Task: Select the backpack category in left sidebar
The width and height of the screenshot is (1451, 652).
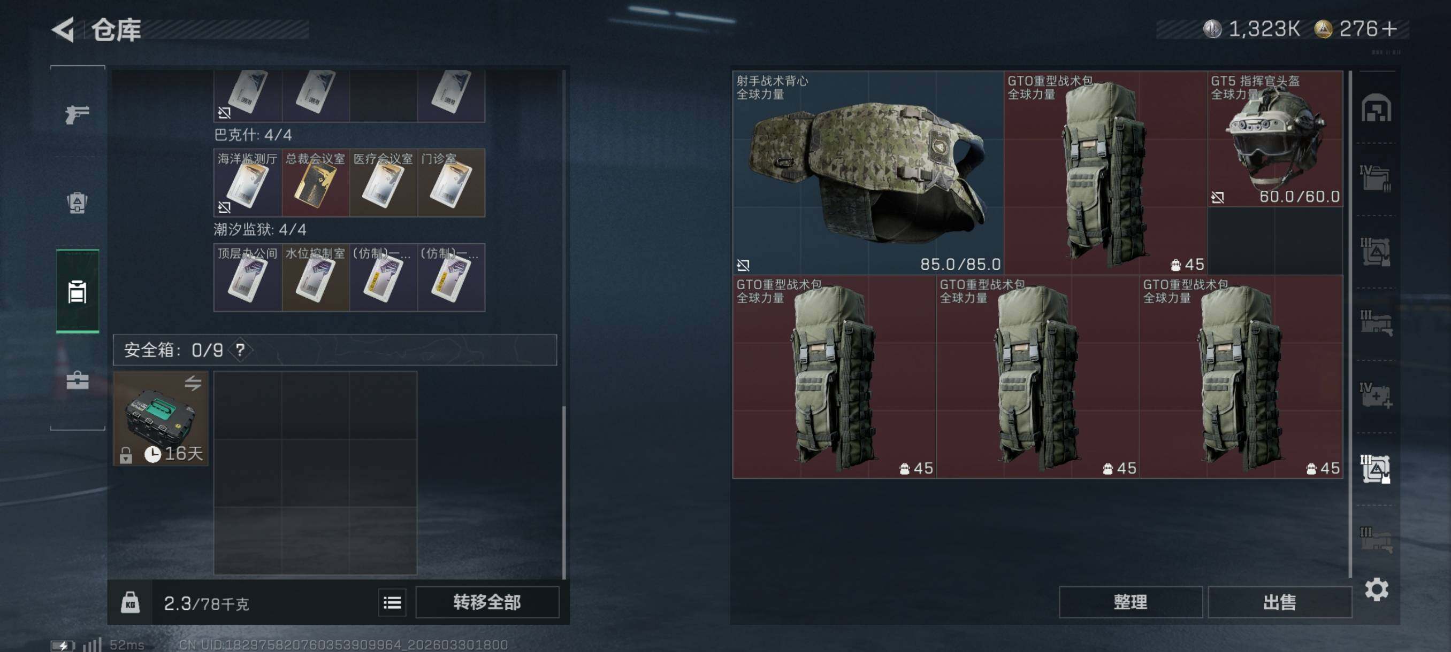Action: (77, 203)
